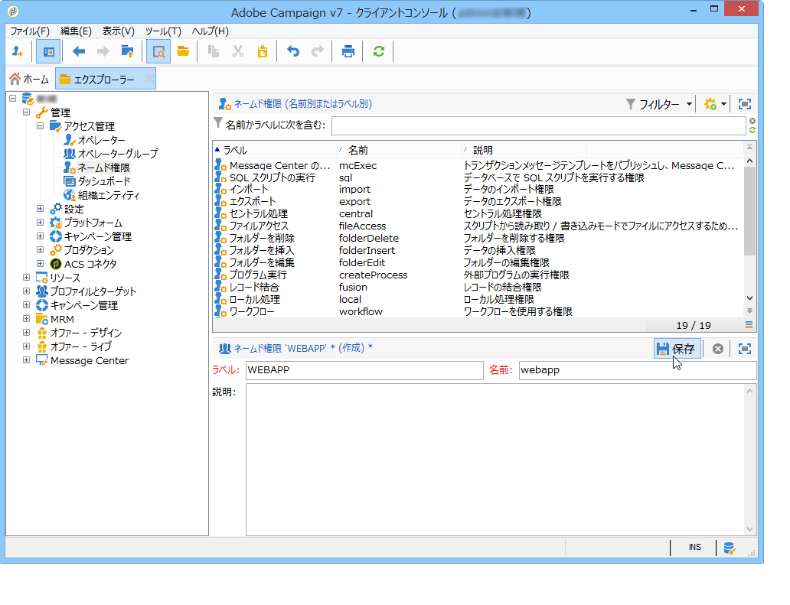Collapse the アクセス管理 tree node
This screenshot has height=605, width=790.
[x=41, y=126]
